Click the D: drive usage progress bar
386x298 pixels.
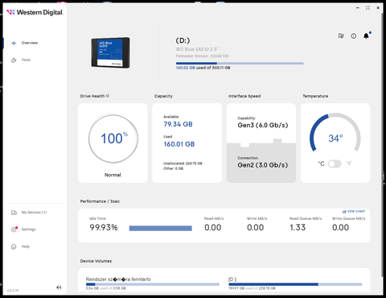(240, 64)
